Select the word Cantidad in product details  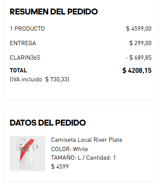[x=98, y=158]
